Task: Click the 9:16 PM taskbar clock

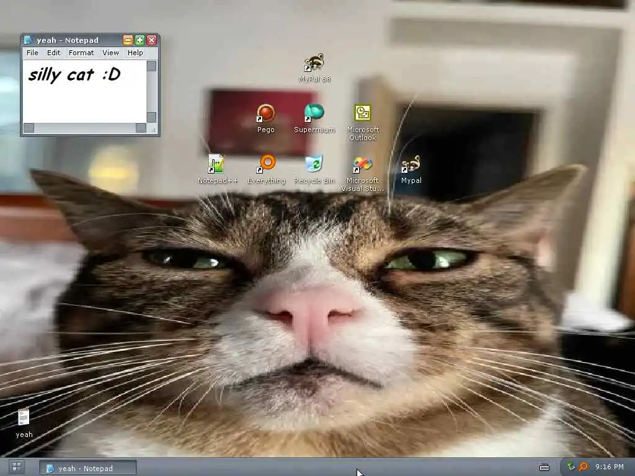Action: [610, 467]
